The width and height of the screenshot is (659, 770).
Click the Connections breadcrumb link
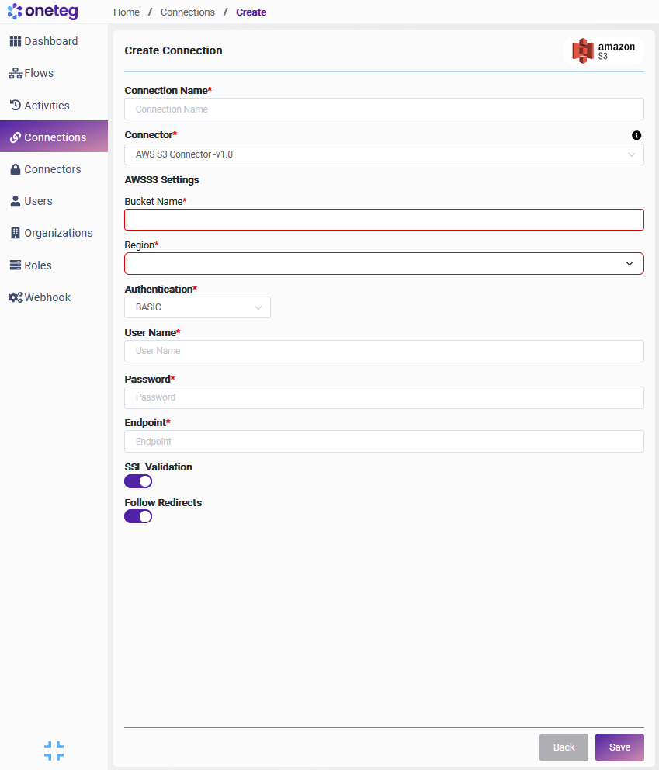click(x=188, y=12)
